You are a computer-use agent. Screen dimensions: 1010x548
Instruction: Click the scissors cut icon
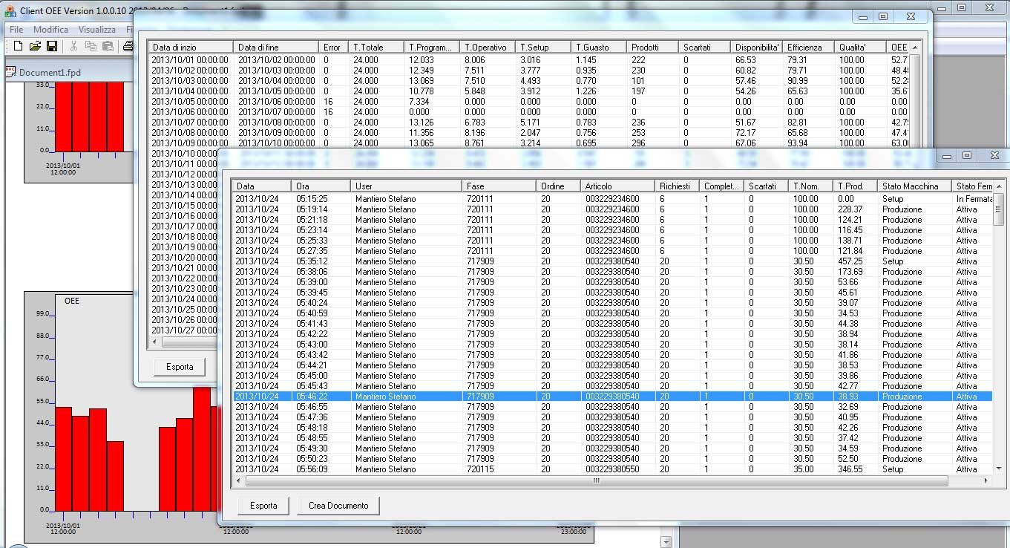73,46
